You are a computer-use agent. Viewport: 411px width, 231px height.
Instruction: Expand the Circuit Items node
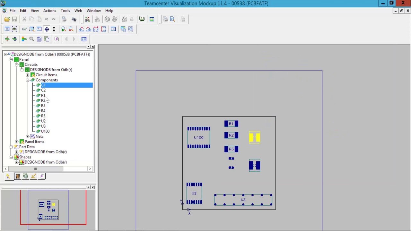click(x=28, y=75)
